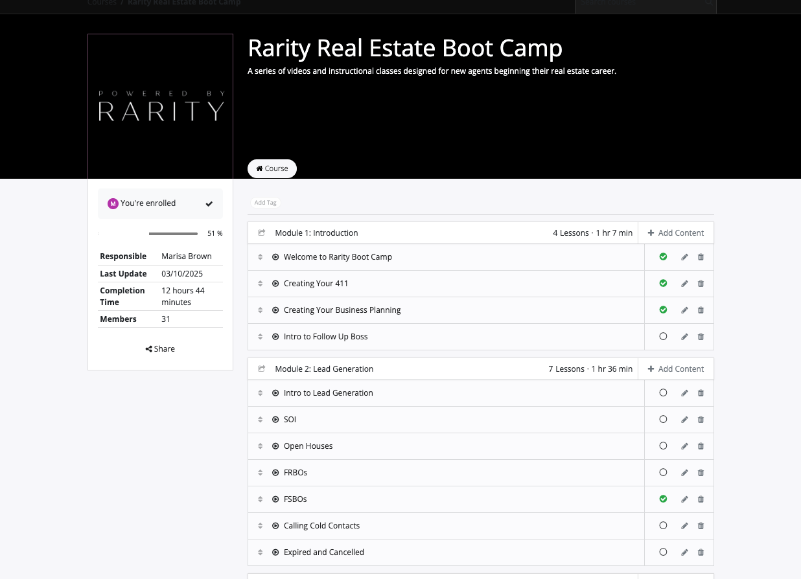Delete the Open Houses lesson via trash icon
Image resolution: width=801 pixels, height=579 pixels.
coord(701,446)
